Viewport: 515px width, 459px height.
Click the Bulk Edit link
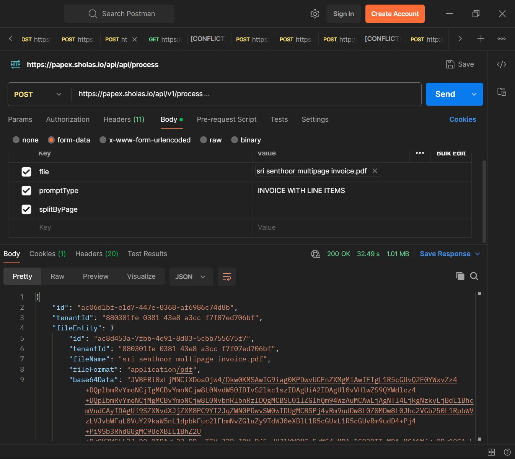[x=451, y=153]
